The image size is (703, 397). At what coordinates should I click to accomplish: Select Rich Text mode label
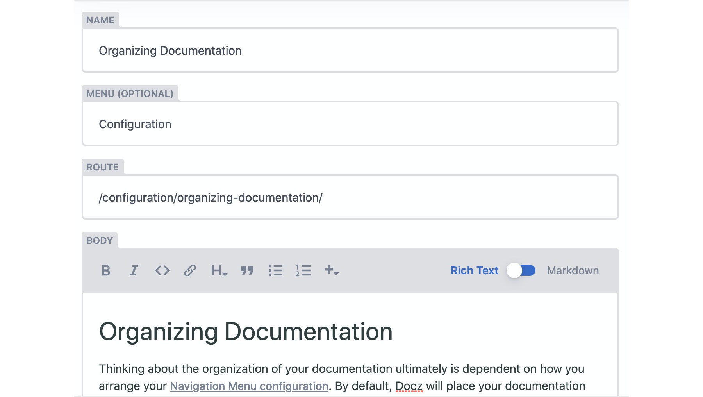pyautogui.click(x=474, y=270)
